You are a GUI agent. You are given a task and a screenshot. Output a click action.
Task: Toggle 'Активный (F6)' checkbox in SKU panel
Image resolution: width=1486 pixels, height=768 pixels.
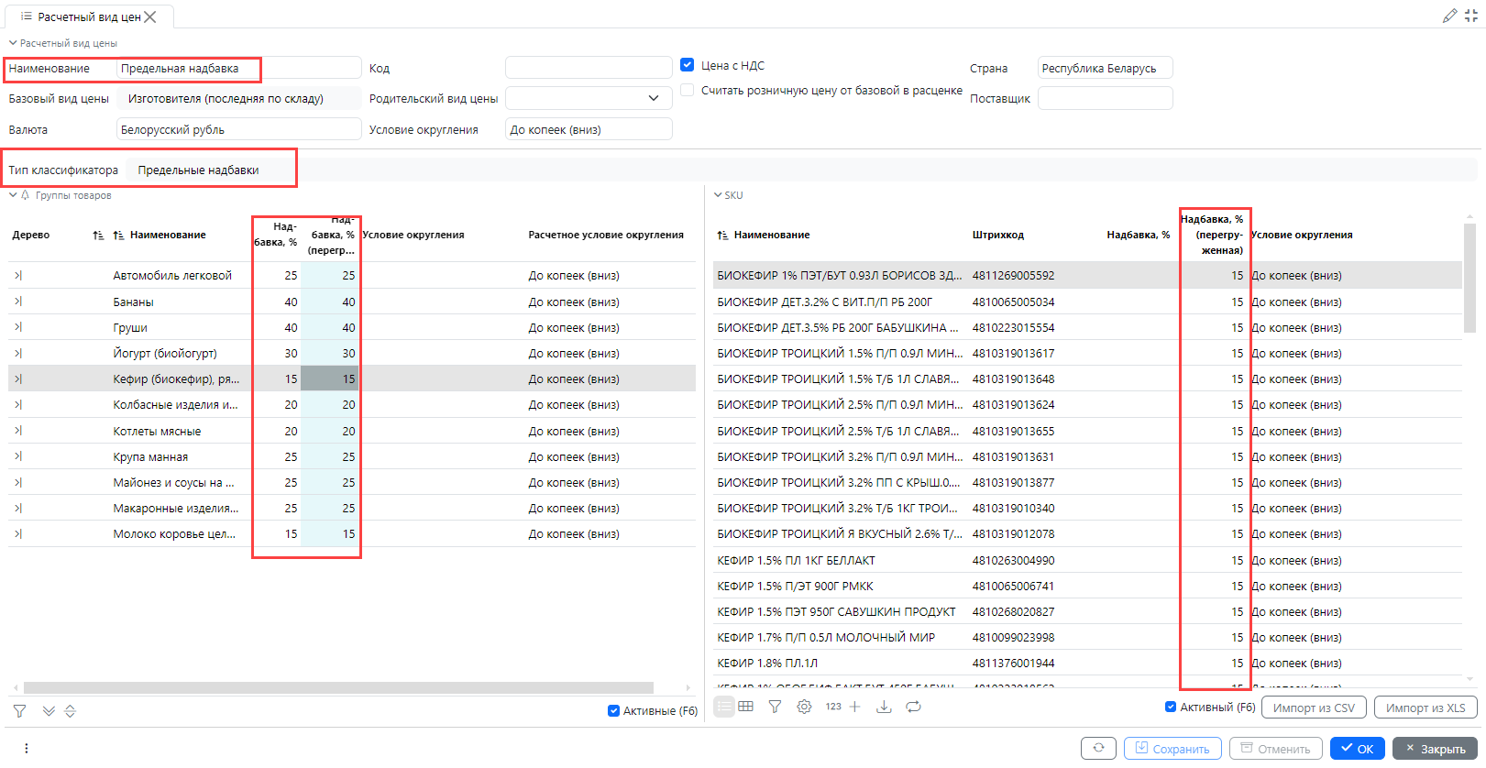point(1171,707)
